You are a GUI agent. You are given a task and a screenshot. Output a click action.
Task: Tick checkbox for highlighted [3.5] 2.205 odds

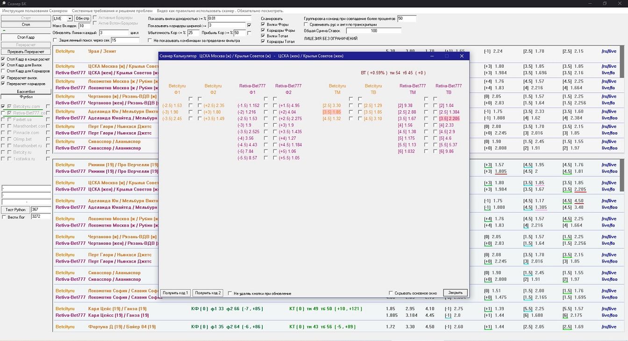pos(435,119)
